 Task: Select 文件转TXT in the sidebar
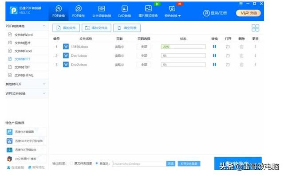point(27,67)
